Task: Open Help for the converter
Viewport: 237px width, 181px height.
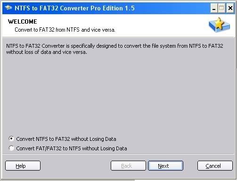Action: coord(23,166)
